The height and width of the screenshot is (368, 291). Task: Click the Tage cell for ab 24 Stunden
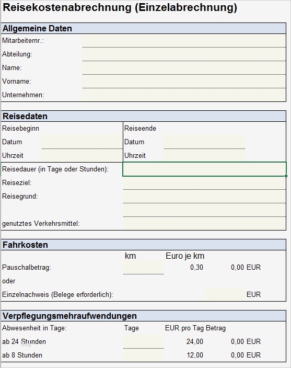(143, 341)
